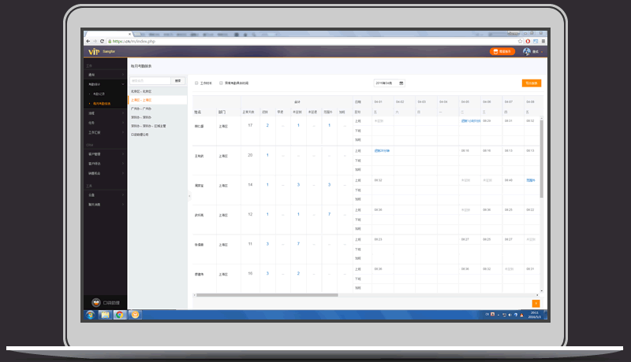Collapse side panel using the small arrow handle
Image resolution: width=631 pixels, height=362 pixels.
click(189, 195)
